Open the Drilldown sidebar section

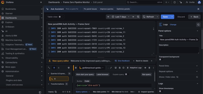click(x=10, y=27)
